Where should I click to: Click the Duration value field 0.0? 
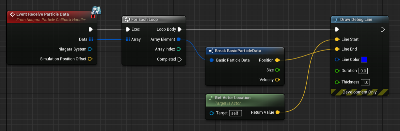pos(363,71)
